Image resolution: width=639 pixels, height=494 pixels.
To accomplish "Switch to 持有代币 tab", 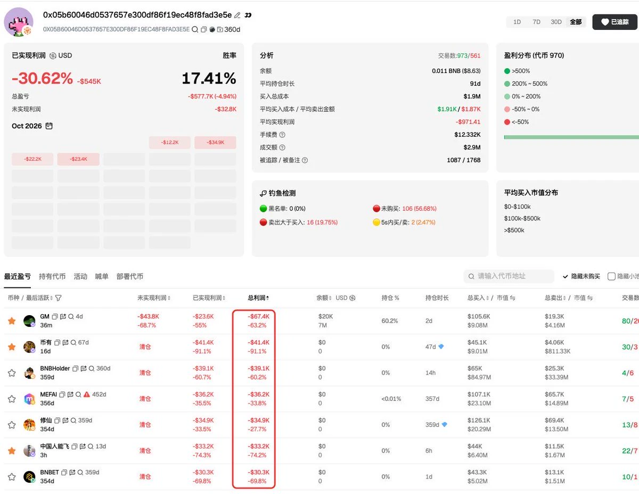I will (52, 277).
